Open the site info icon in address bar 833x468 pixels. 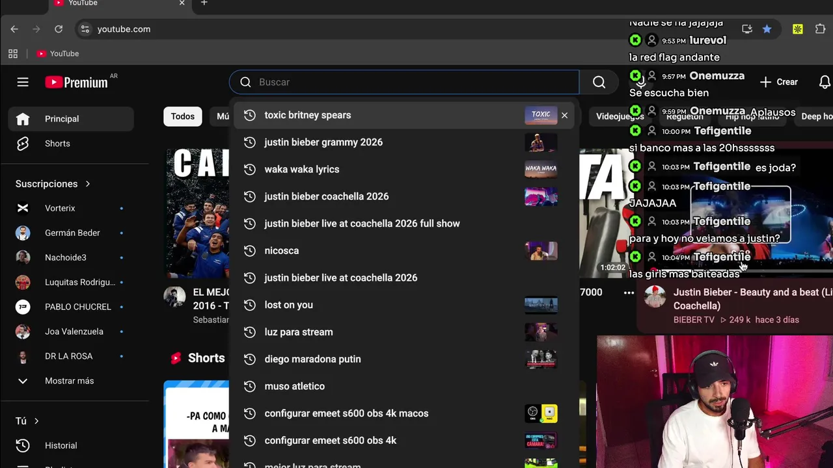coord(84,29)
